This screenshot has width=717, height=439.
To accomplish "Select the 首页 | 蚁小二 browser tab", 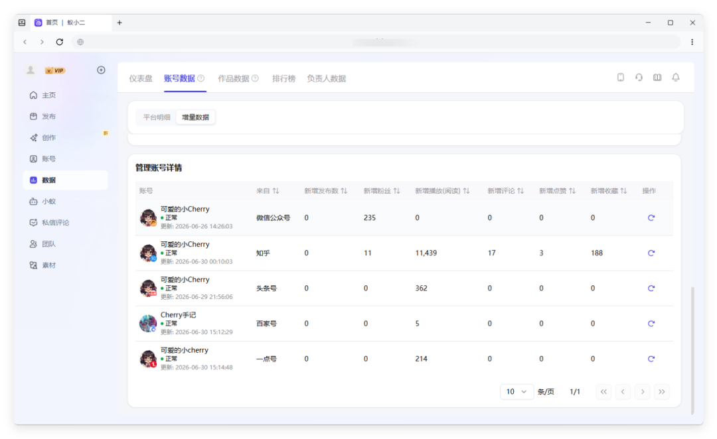I will 71,23.
